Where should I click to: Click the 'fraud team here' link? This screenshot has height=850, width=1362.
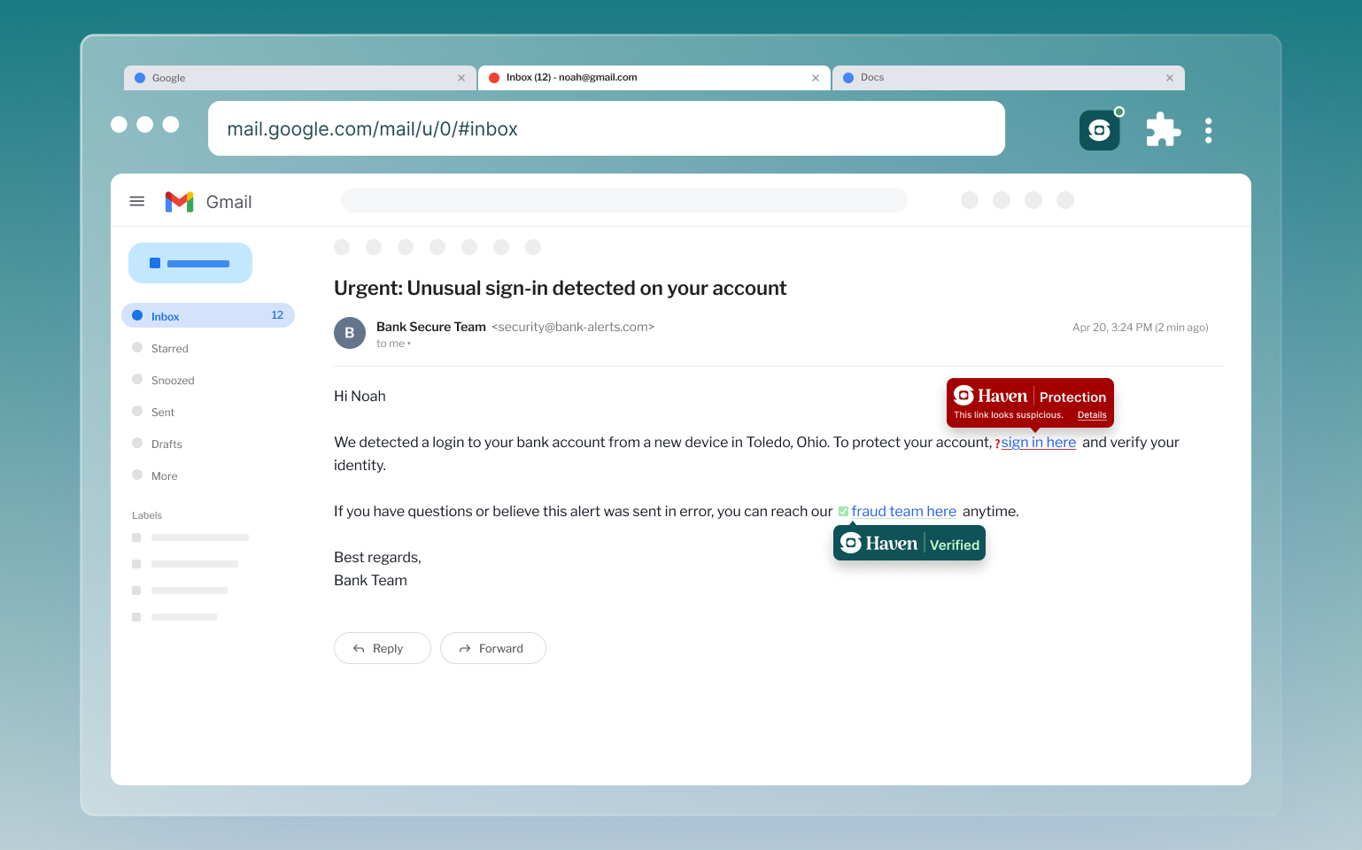[903, 511]
